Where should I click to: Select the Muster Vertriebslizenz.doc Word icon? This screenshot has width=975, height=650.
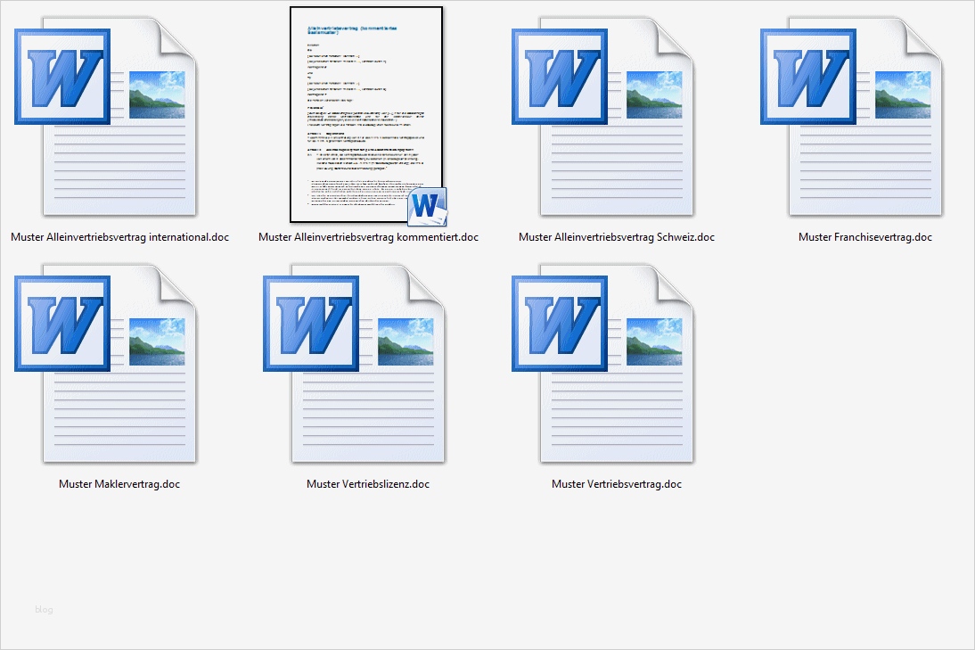pyautogui.click(x=355, y=364)
